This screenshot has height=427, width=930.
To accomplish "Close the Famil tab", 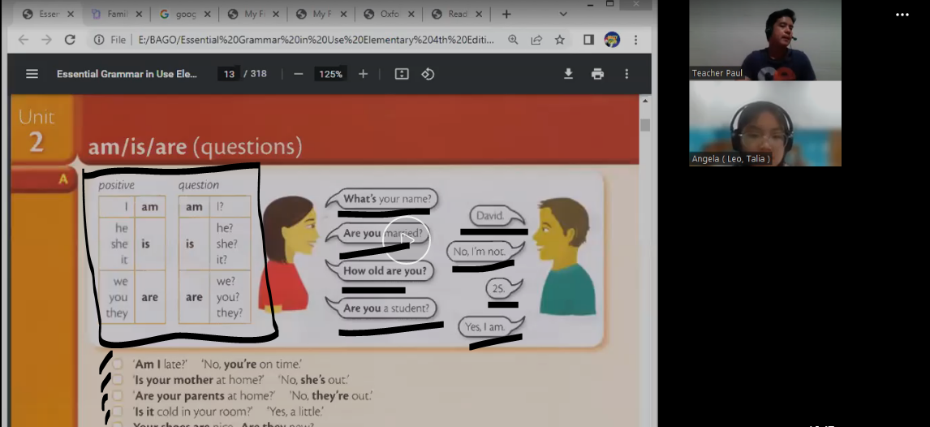I will pyautogui.click(x=140, y=15).
